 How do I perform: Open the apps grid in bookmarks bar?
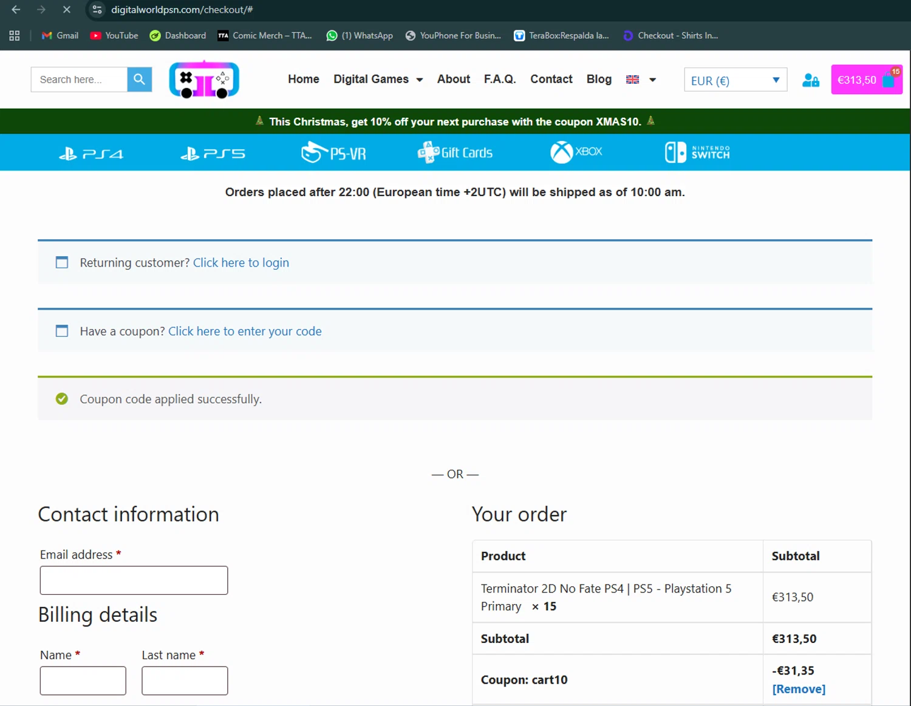15,36
